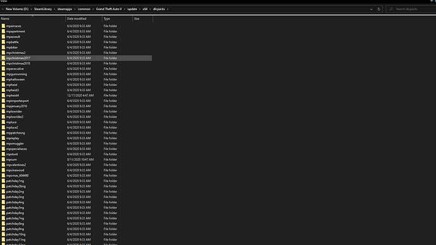Click the mpheist4 folder icon
Image resolution: width=436 pixels, height=245 pixels.
pyautogui.click(x=3, y=96)
